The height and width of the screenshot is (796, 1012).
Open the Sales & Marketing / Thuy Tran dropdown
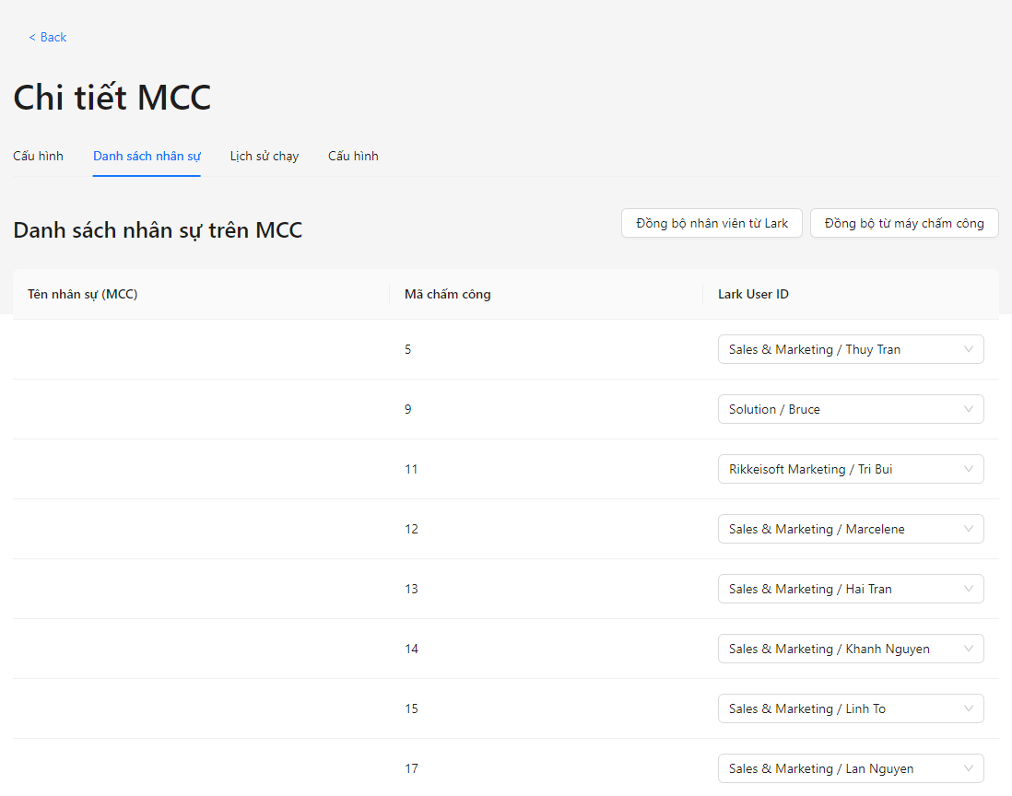coord(850,349)
